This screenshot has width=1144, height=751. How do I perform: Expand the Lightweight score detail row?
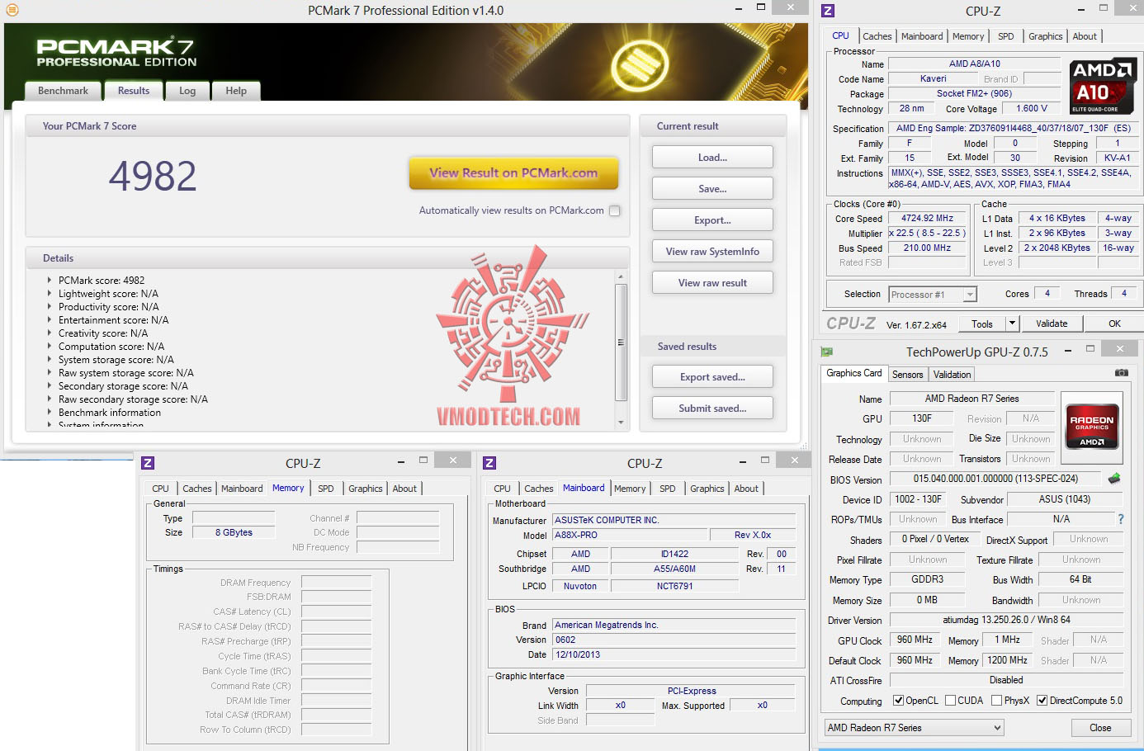point(50,294)
